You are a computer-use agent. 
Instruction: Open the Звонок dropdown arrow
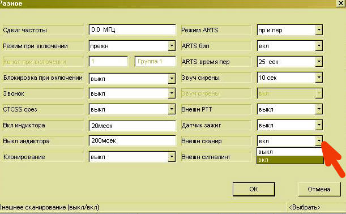172,93
